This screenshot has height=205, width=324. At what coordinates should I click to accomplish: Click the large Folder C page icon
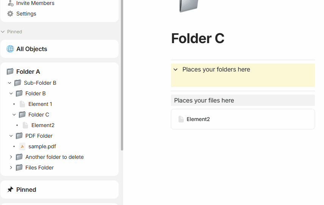[x=189, y=5]
